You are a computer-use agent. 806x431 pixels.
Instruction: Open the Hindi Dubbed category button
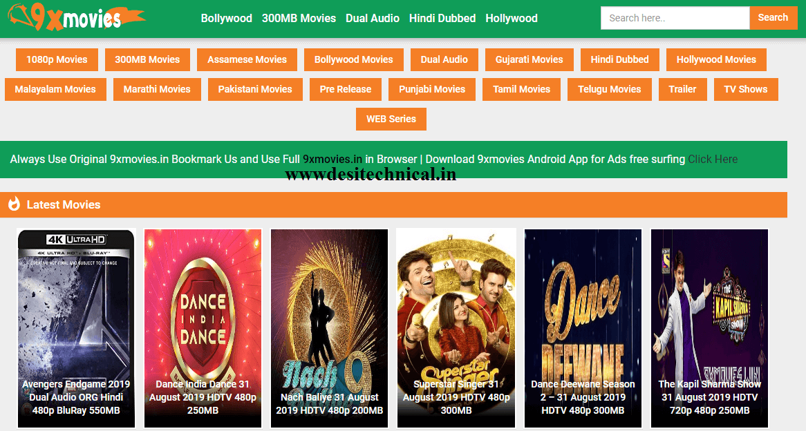click(619, 59)
